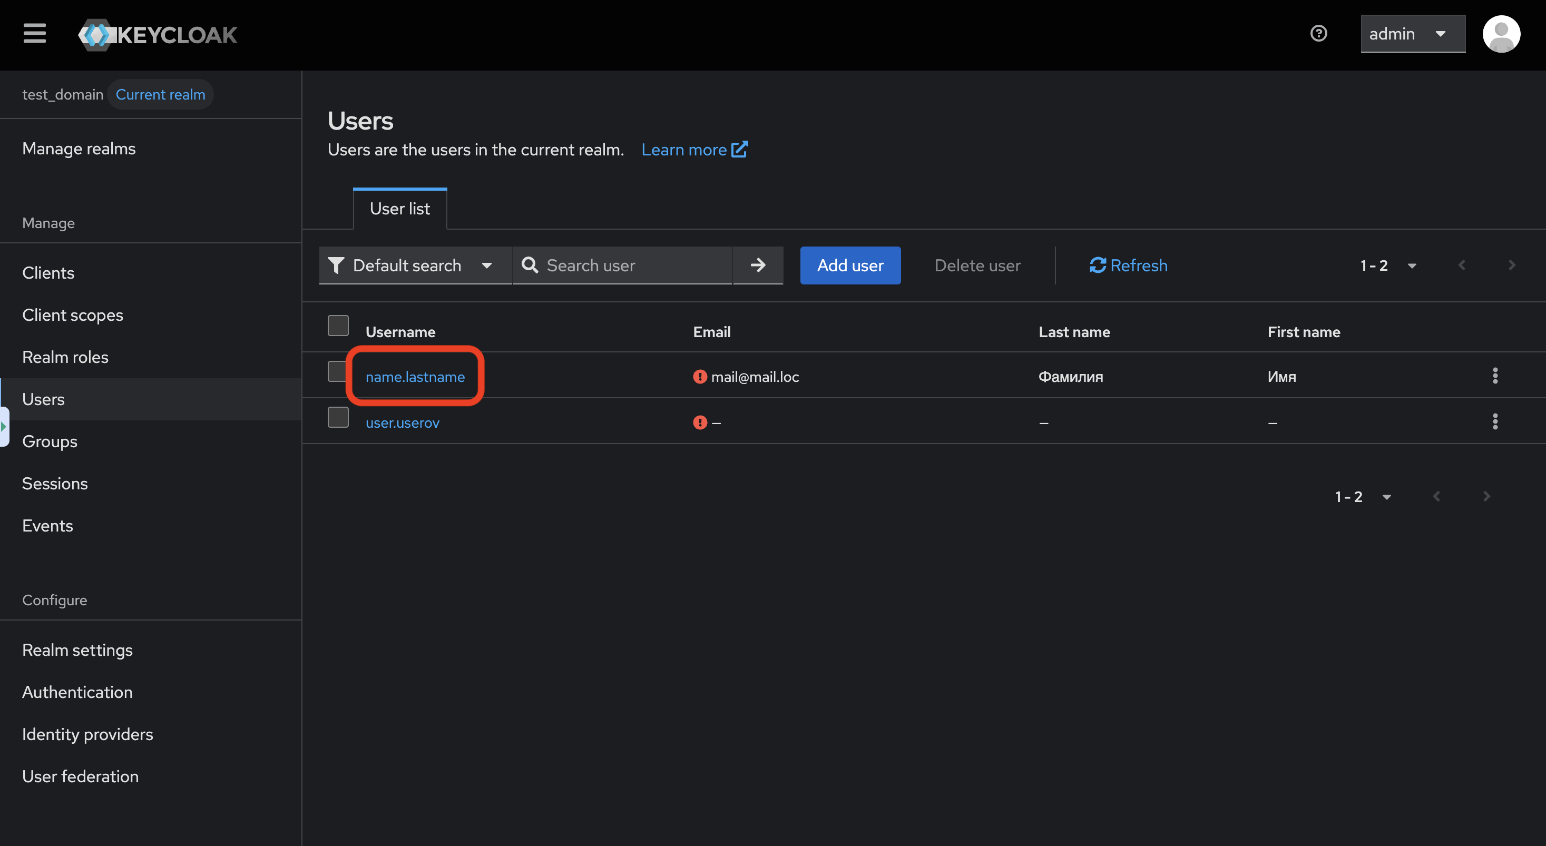Image resolution: width=1546 pixels, height=846 pixels.
Task: Open kebab menu for name.lastname row
Action: click(1494, 376)
